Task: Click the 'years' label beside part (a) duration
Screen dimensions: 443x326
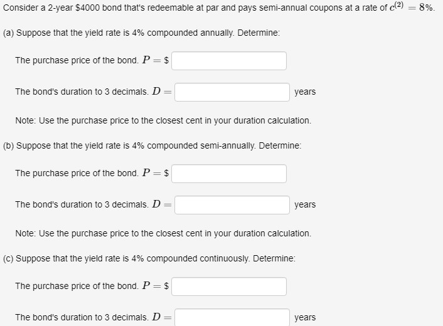Action: click(x=305, y=92)
